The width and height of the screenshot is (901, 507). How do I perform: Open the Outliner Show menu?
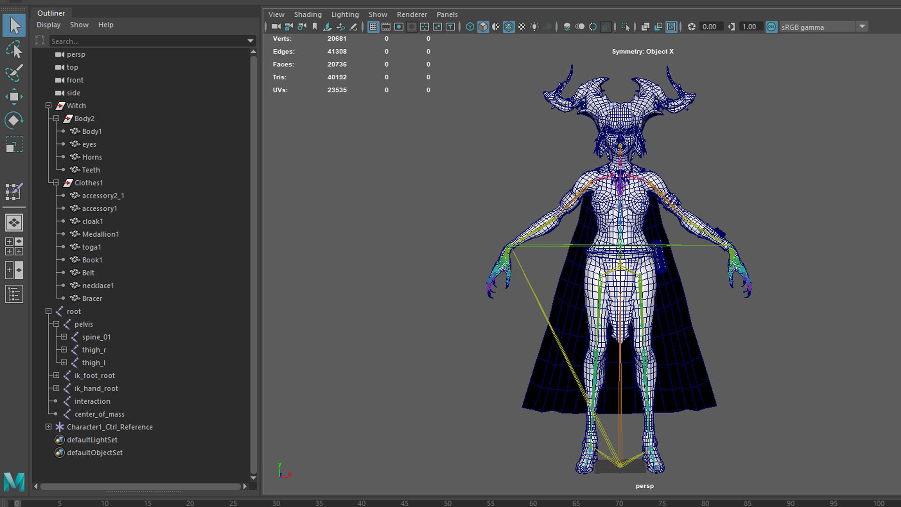click(79, 25)
